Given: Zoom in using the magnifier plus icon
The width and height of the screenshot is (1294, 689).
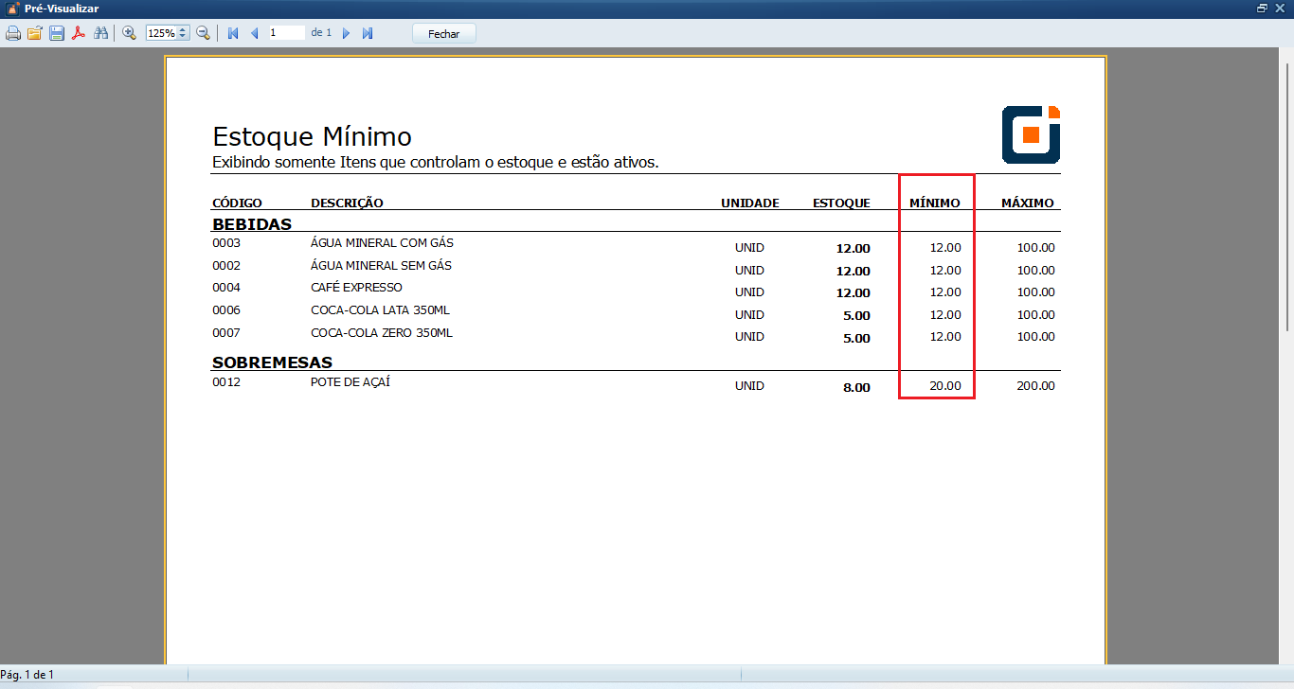Looking at the screenshot, I should coord(130,33).
